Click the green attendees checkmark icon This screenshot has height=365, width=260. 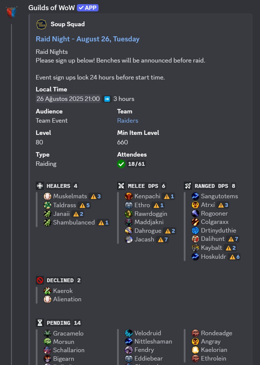point(121,164)
